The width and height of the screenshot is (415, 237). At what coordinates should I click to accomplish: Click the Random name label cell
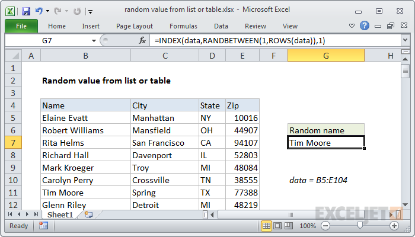(326, 130)
